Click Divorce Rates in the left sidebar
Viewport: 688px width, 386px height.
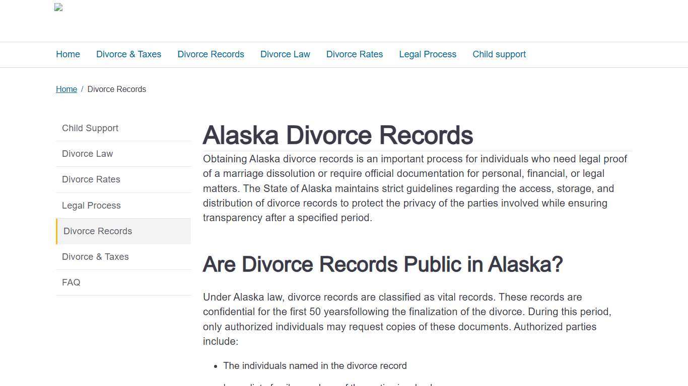coord(91,179)
